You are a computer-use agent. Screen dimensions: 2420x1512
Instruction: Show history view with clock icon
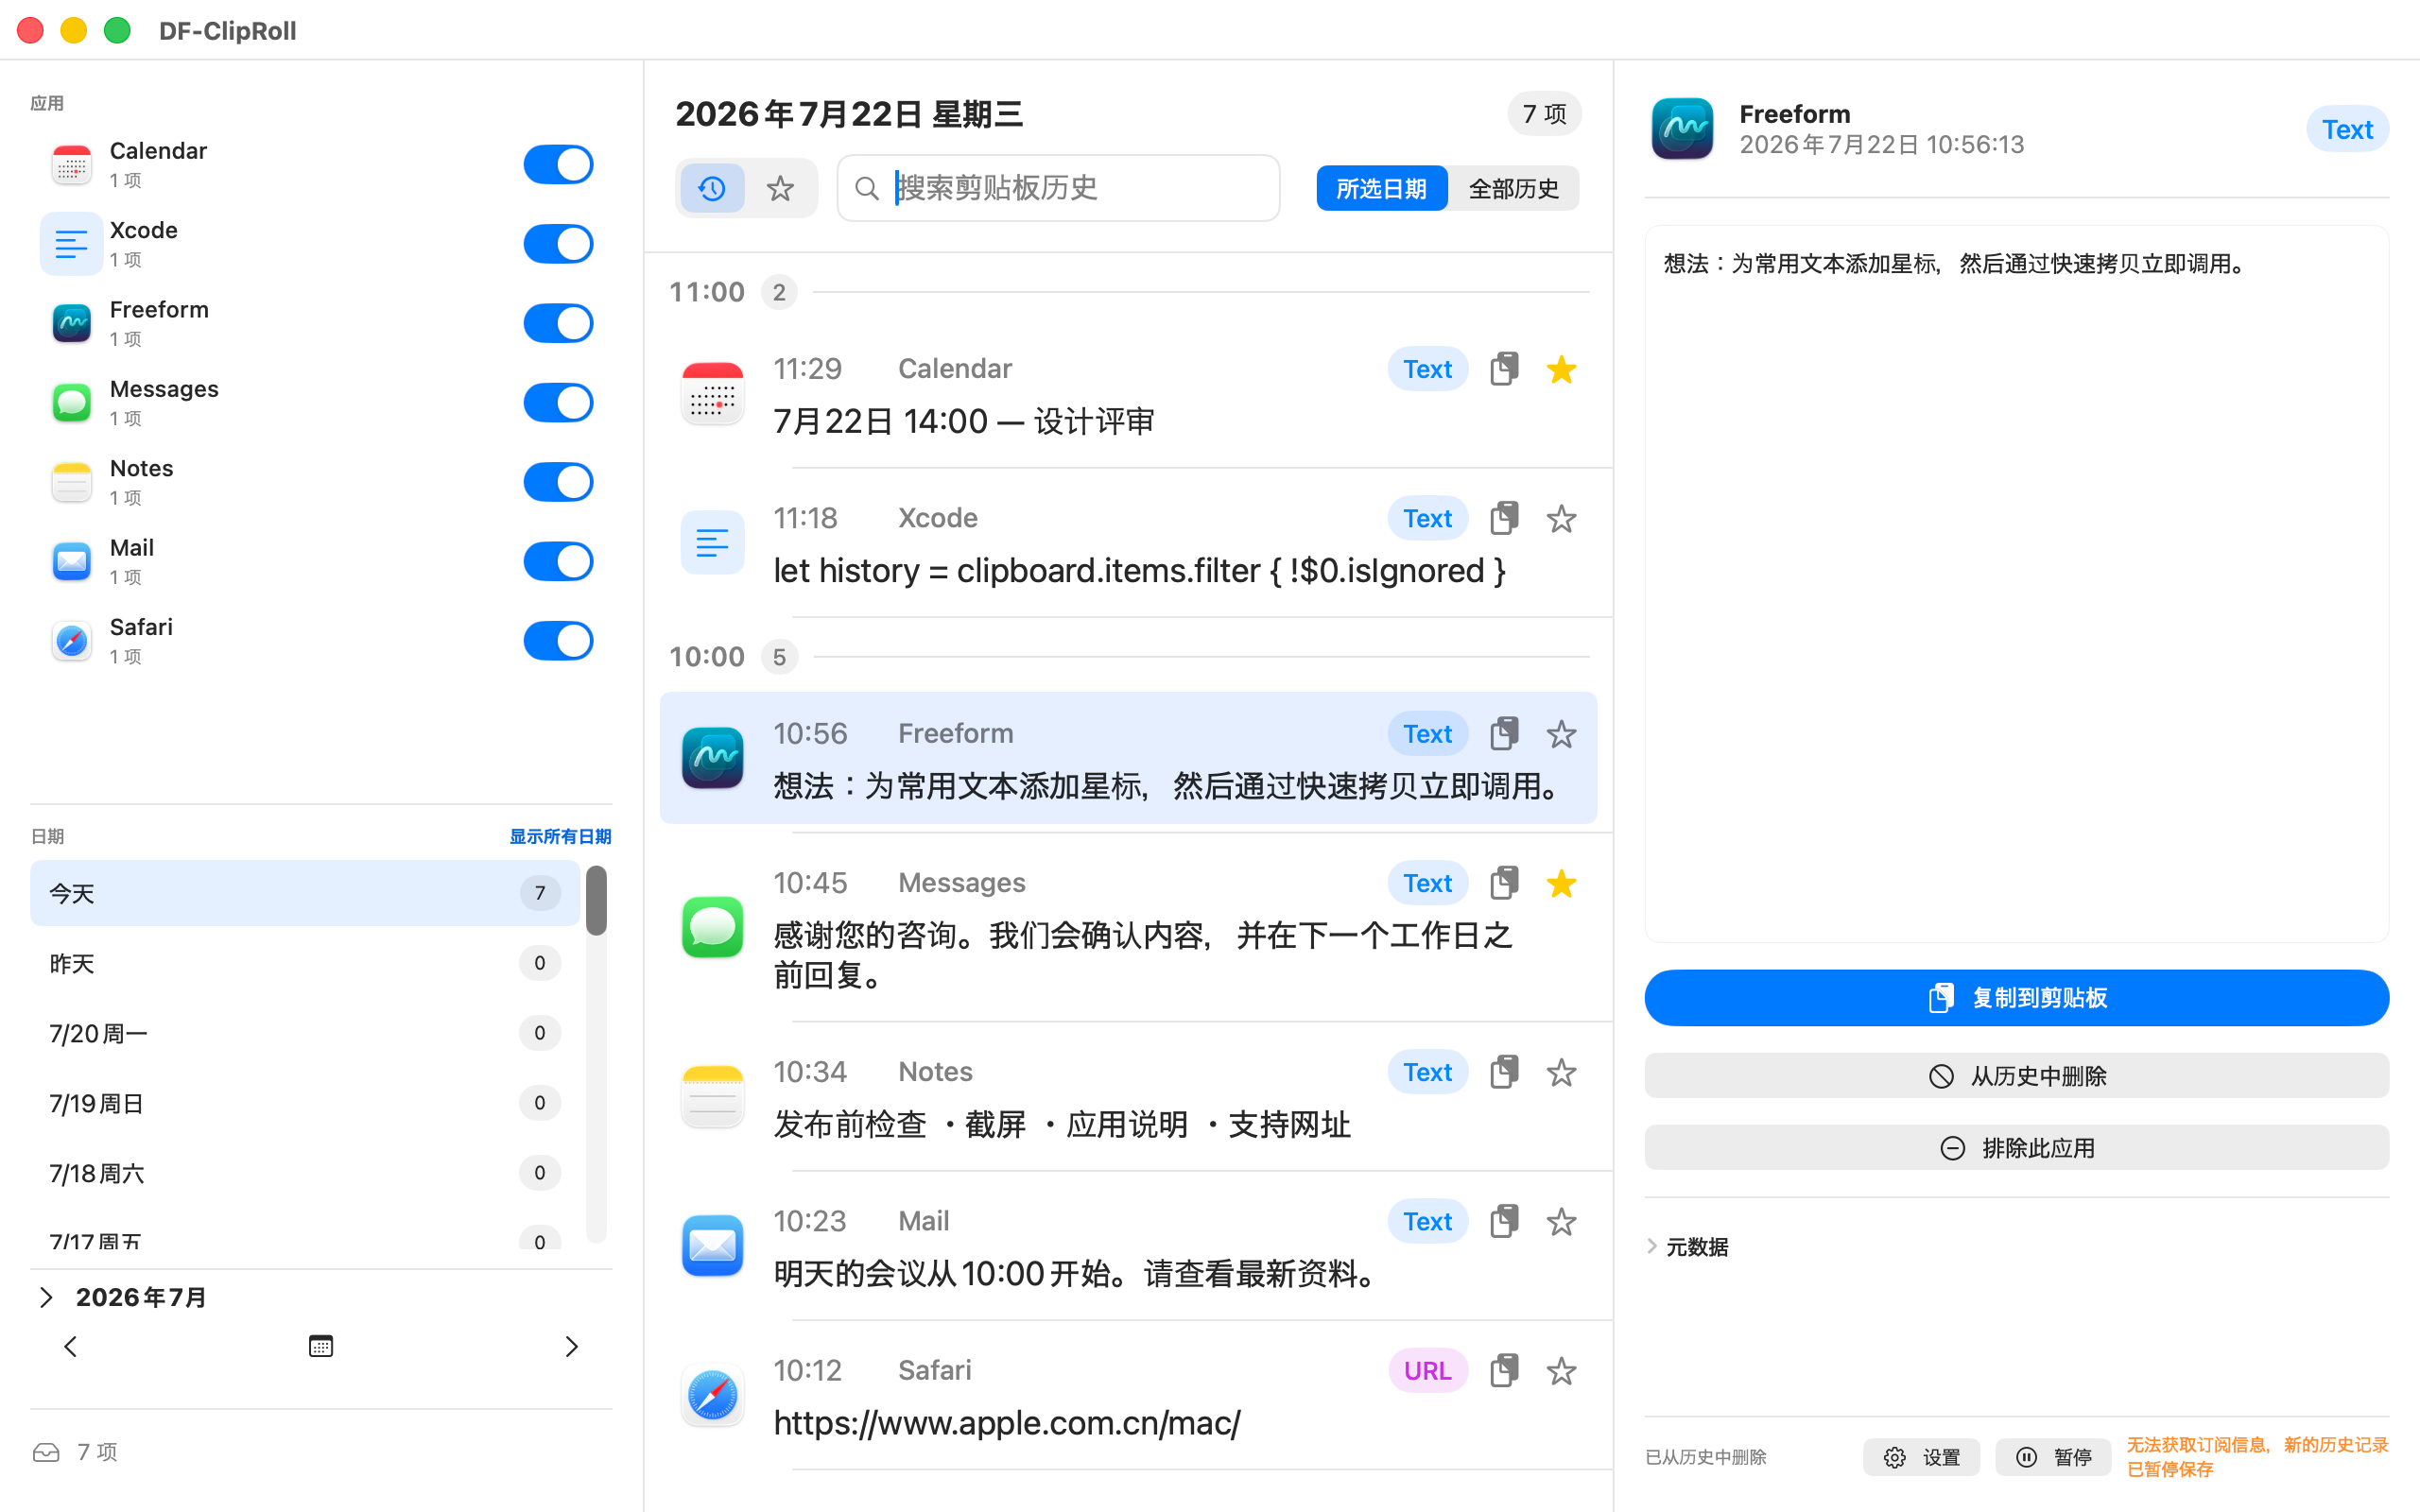pyautogui.click(x=712, y=188)
